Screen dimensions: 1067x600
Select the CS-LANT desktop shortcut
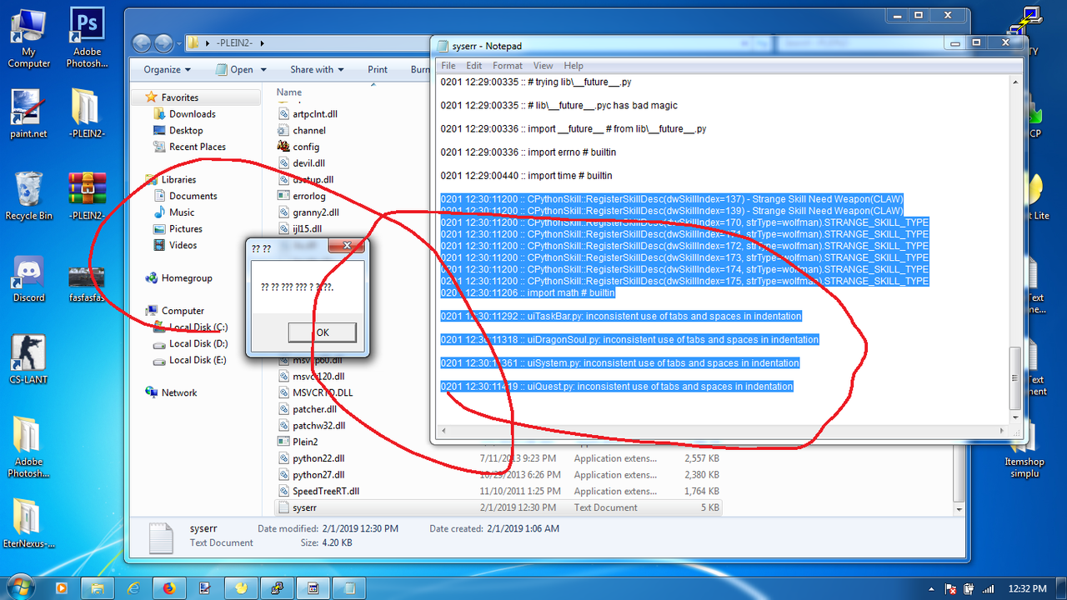29,360
